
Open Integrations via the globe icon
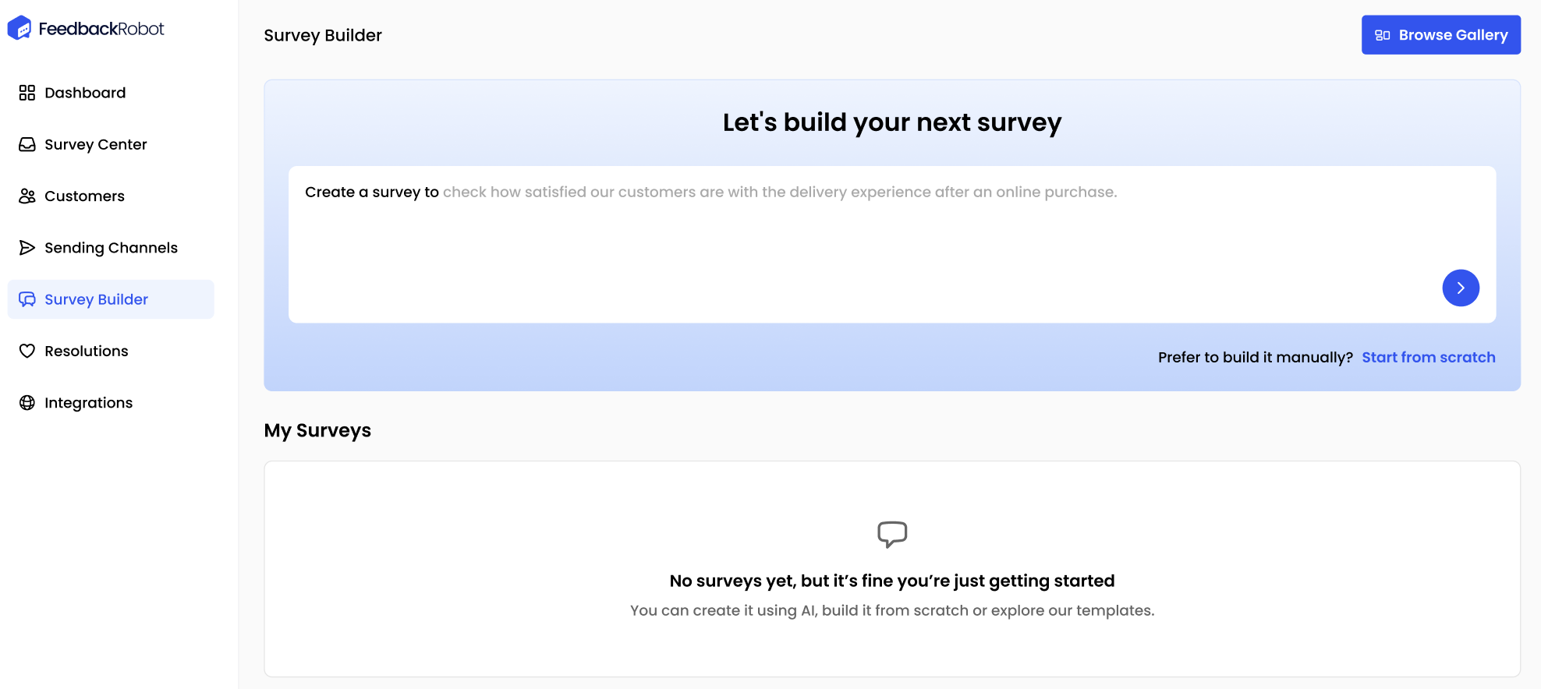click(27, 402)
